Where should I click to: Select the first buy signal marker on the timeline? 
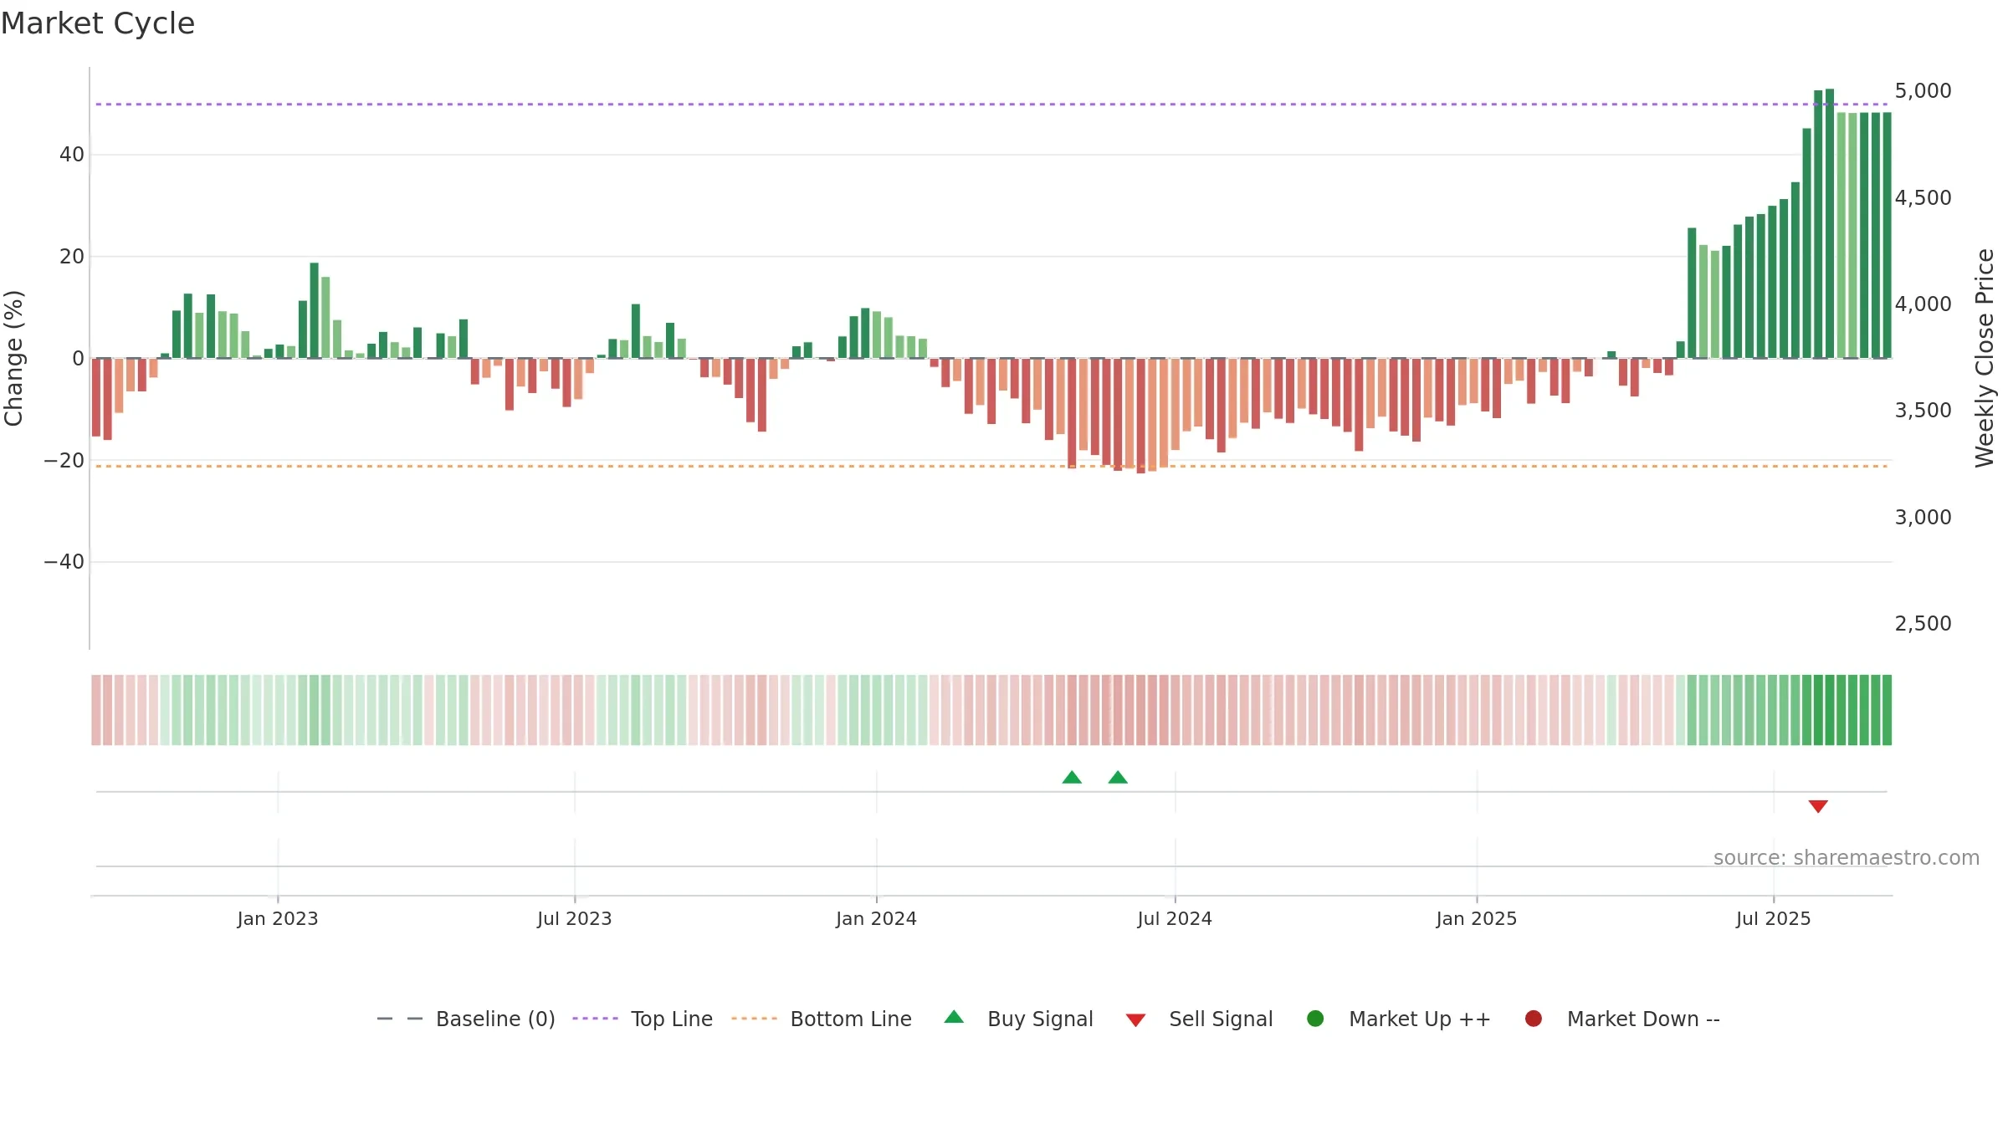(x=1072, y=778)
